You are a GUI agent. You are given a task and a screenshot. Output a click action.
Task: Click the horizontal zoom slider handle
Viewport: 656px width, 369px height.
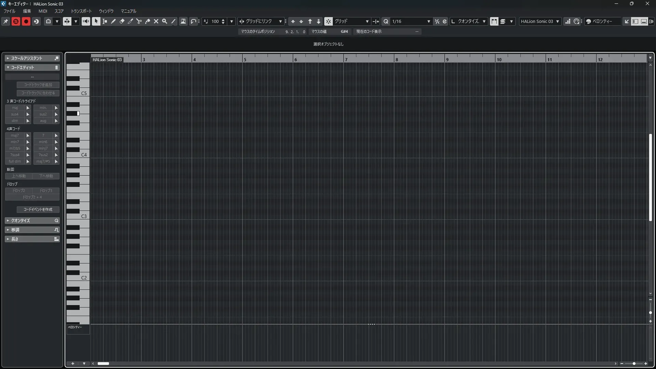(x=634, y=364)
